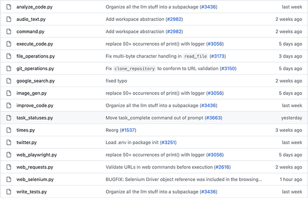Image resolution: width=308 pixels, height=198 pixels.
Task: Open the write_tests.py file
Action: (32, 192)
